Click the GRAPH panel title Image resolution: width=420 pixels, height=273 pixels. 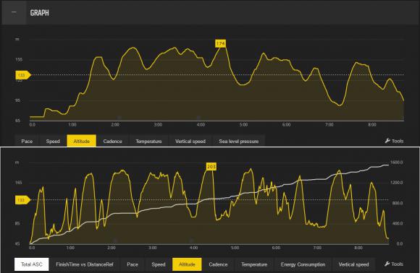pos(39,13)
